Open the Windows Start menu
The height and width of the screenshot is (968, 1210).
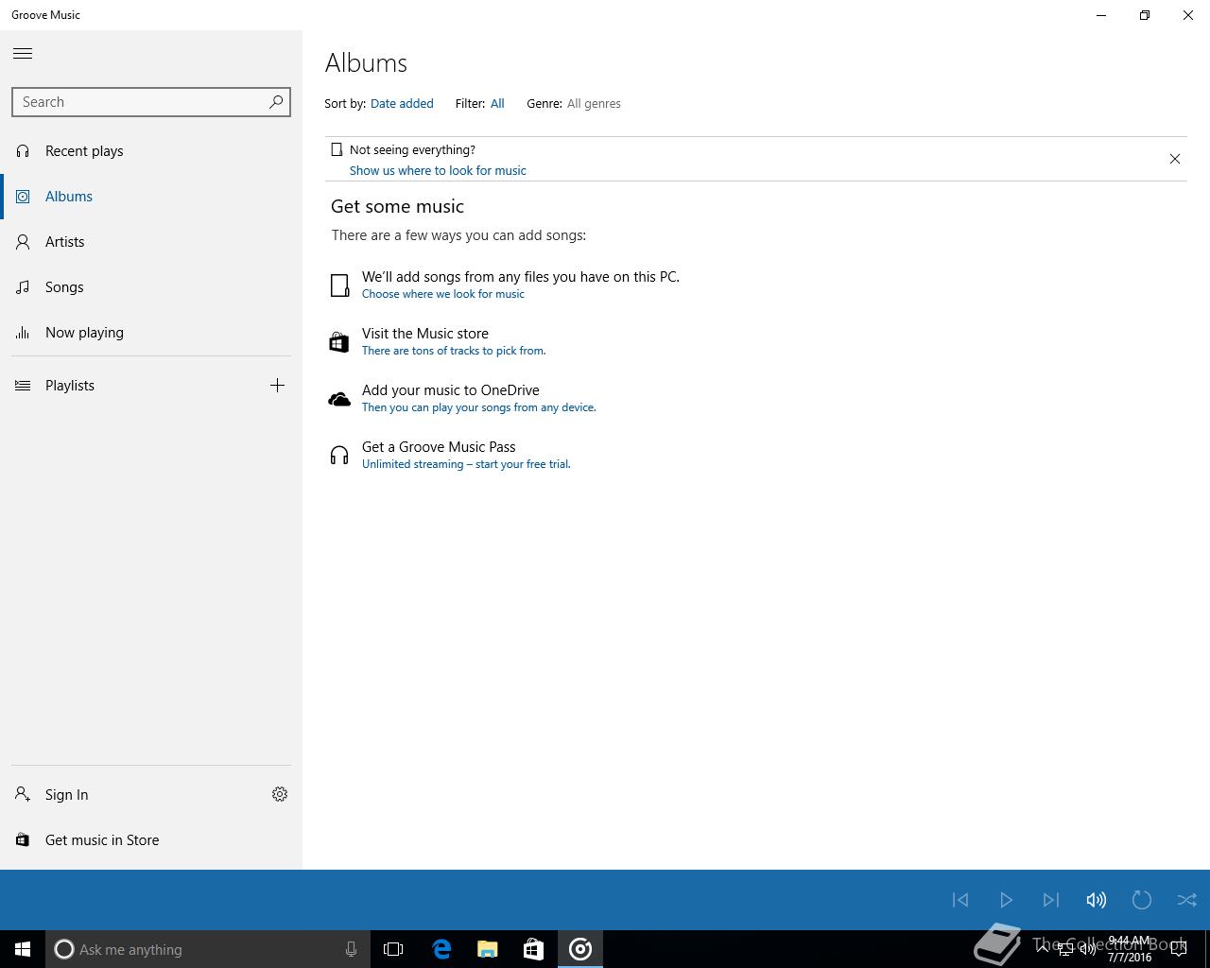[x=23, y=949]
